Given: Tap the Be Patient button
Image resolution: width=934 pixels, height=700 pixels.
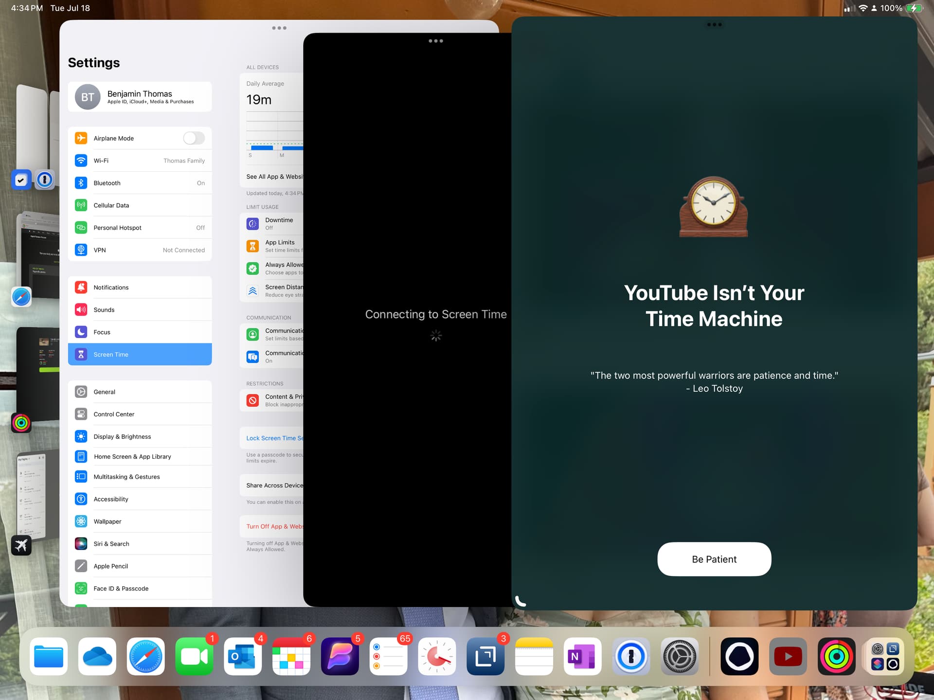Looking at the screenshot, I should (x=714, y=559).
